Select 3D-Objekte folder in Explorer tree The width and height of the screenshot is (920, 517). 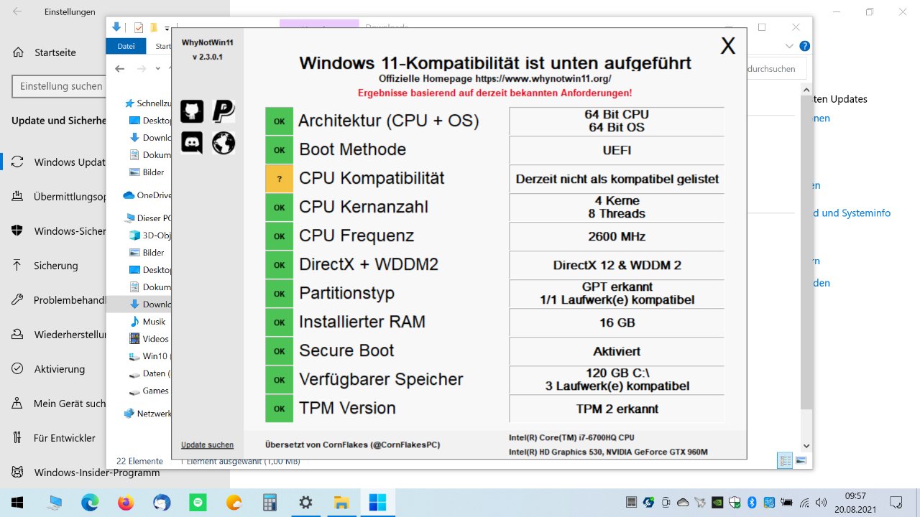tap(149, 236)
